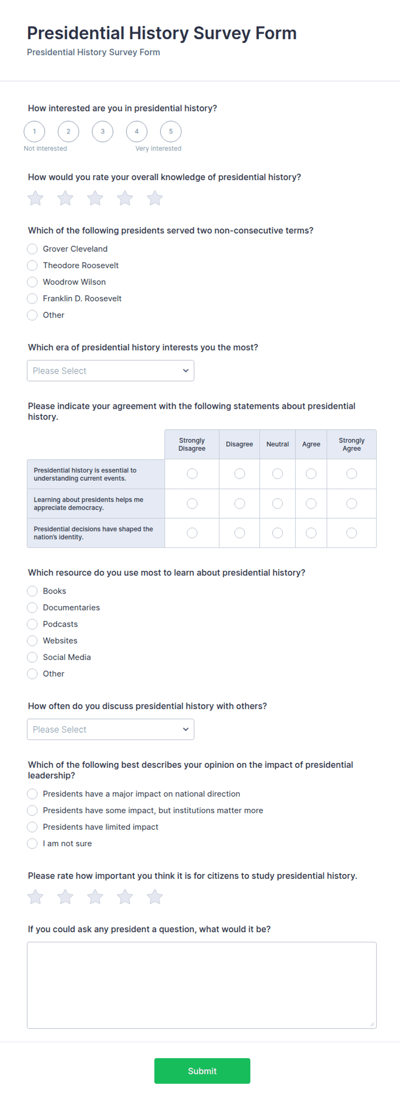Image resolution: width=400 pixels, height=1105 pixels.
Task: Click the president question text area
Action: pos(202,985)
